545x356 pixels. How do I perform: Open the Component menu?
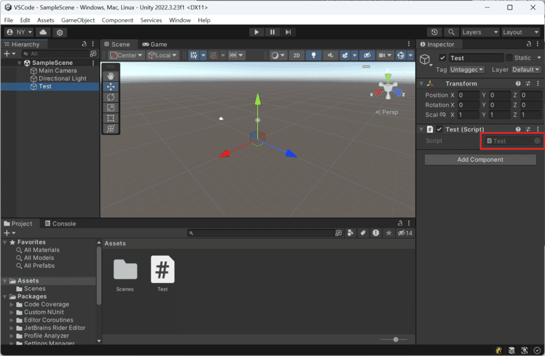[x=117, y=20]
